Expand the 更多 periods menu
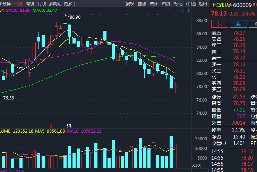Viewport: 257px width, 172px height. tap(69, 4)
